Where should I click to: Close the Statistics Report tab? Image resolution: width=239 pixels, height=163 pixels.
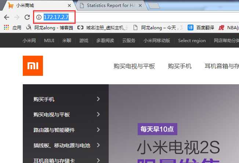pyautogui.click(x=140, y=5)
